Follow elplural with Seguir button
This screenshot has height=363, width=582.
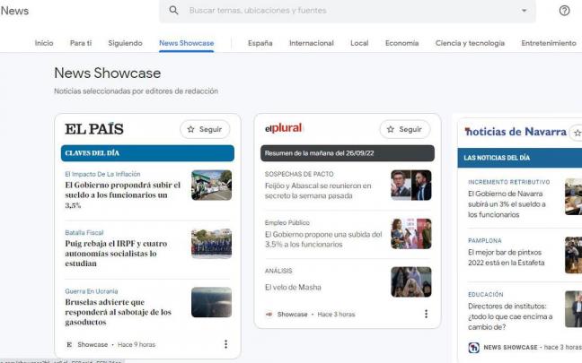(404, 129)
